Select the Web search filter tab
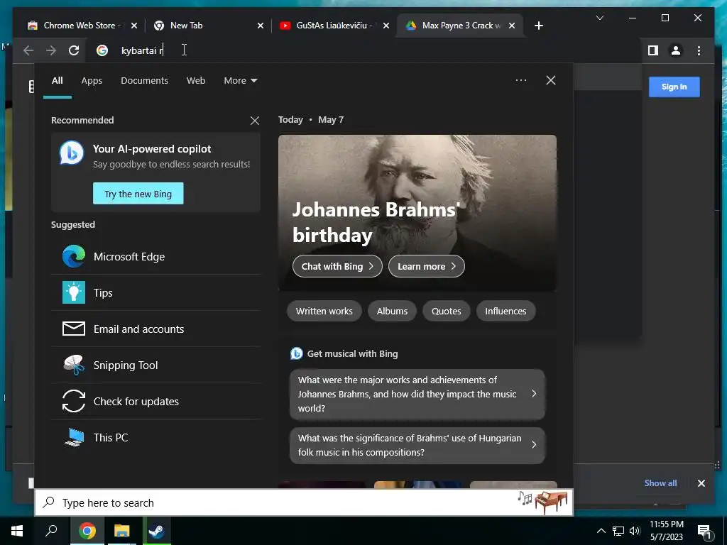This screenshot has width=727, height=545. click(196, 81)
